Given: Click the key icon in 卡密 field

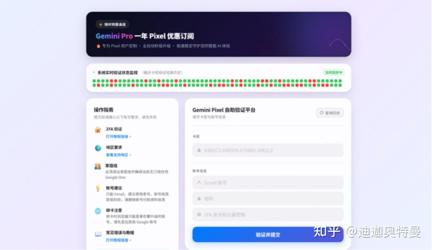Looking at the screenshot, I should coord(199,151).
